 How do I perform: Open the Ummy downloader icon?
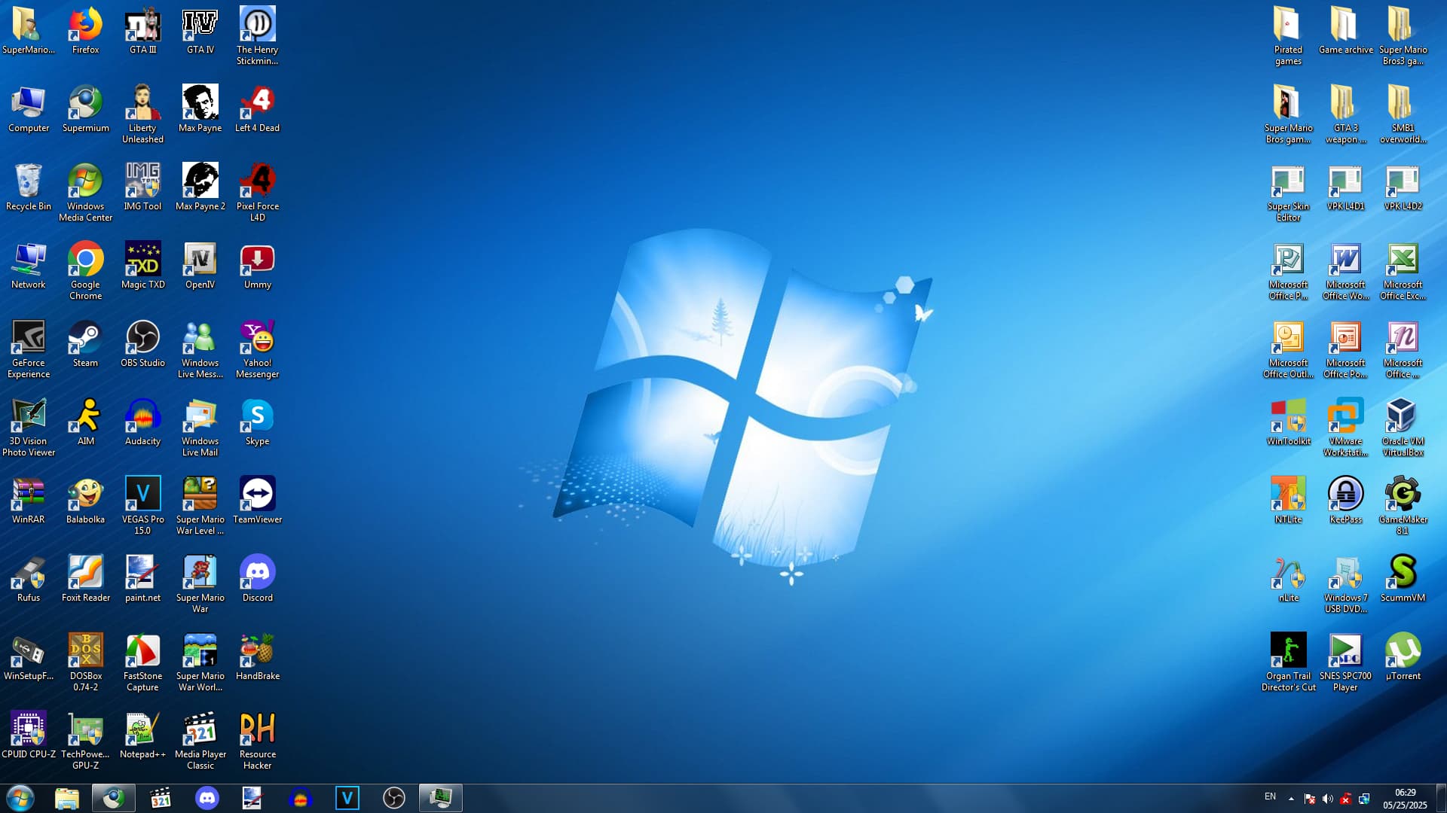click(x=257, y=265)
